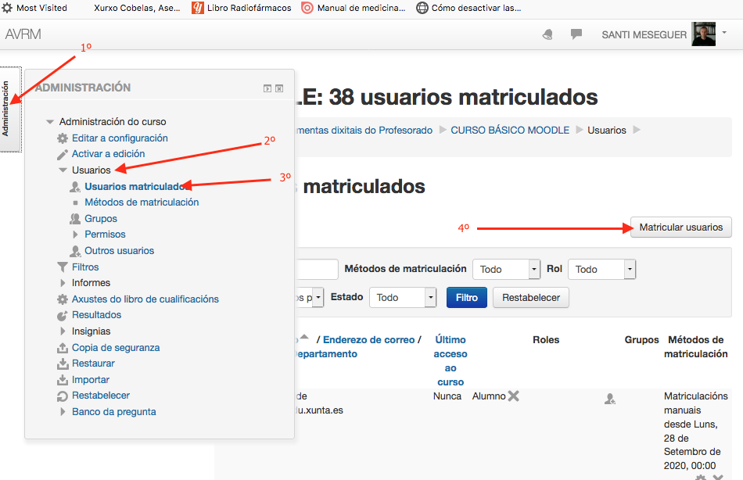This screenshot has width=743, height=480.
Task: Open the user menu arrow next to avatar
Action: [x=724, y=33]
